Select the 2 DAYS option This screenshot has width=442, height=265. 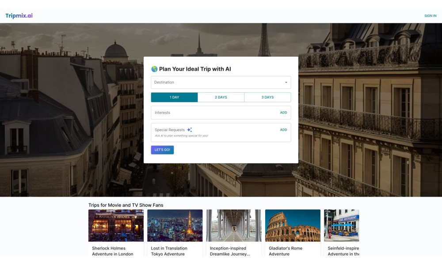pyautogui.click(x=221, y=97)
